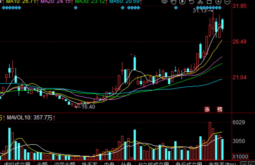This screenshot has width=255, height=165.
Task: Click the left scroll arrow beside indicator tabs
Action: coord(243,164)
